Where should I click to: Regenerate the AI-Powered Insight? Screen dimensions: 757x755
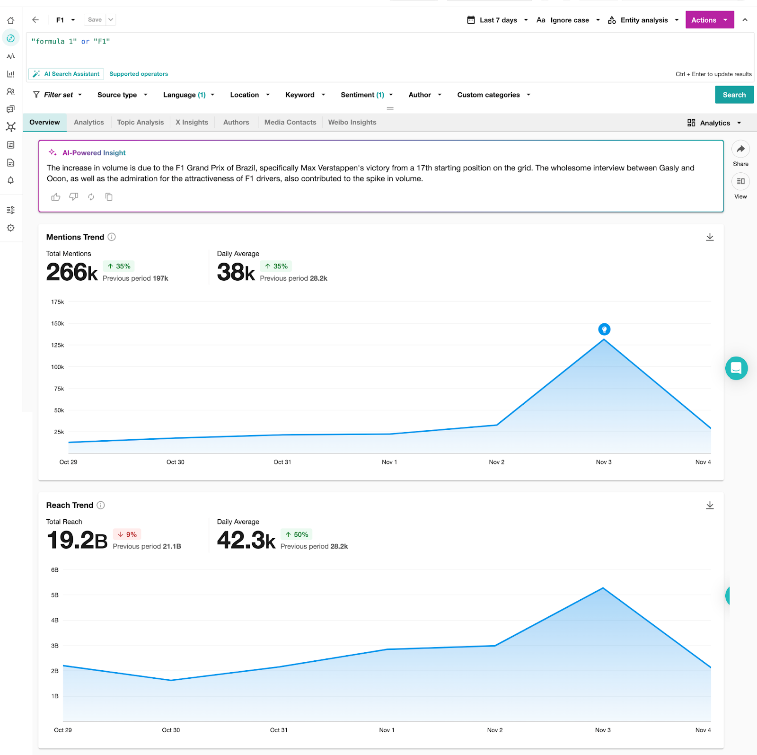click(x=91, y=197)
